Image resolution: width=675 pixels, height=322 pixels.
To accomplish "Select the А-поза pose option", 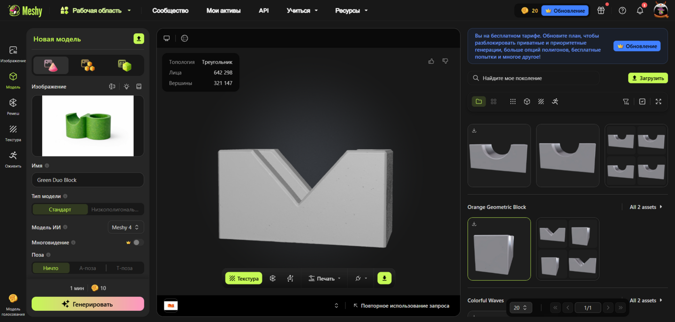I will (x=88, y=268).
